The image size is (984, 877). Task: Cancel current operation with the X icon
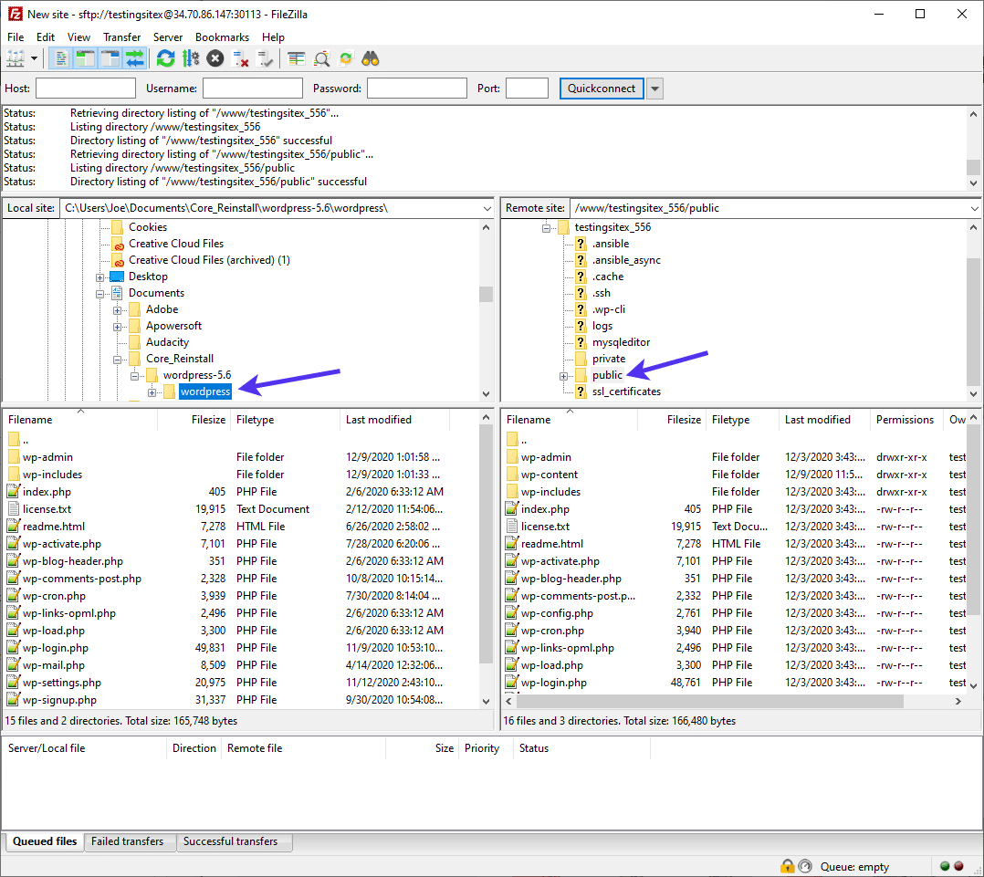click(x=215, y=58)
